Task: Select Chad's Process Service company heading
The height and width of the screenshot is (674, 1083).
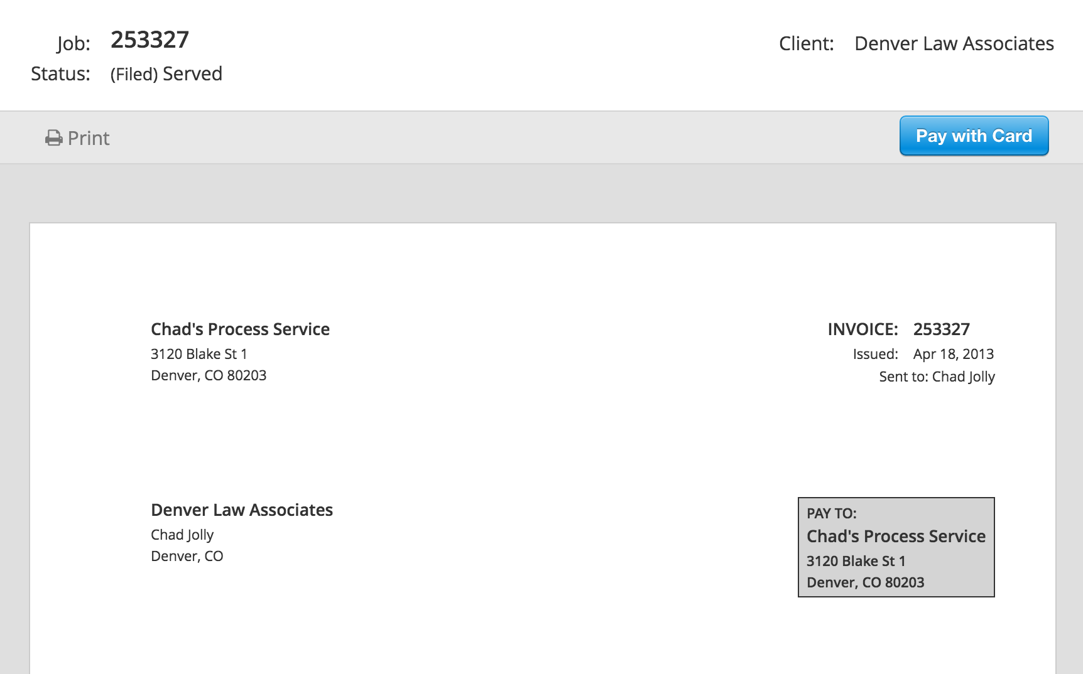Action: (240, 329)
